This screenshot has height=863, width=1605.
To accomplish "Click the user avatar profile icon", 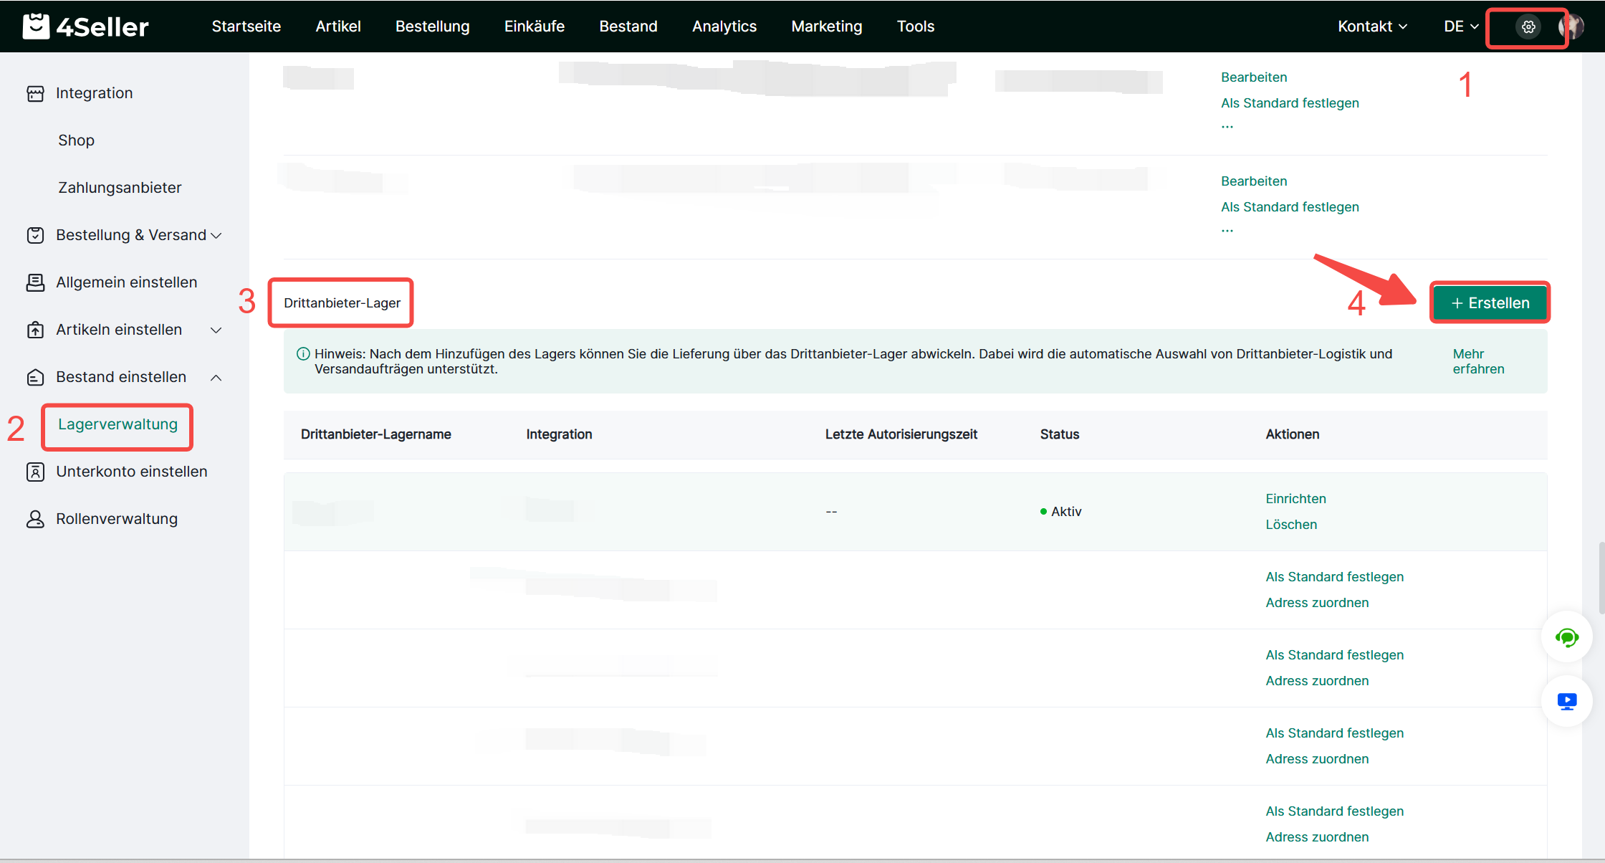I will pos(1571,27).
